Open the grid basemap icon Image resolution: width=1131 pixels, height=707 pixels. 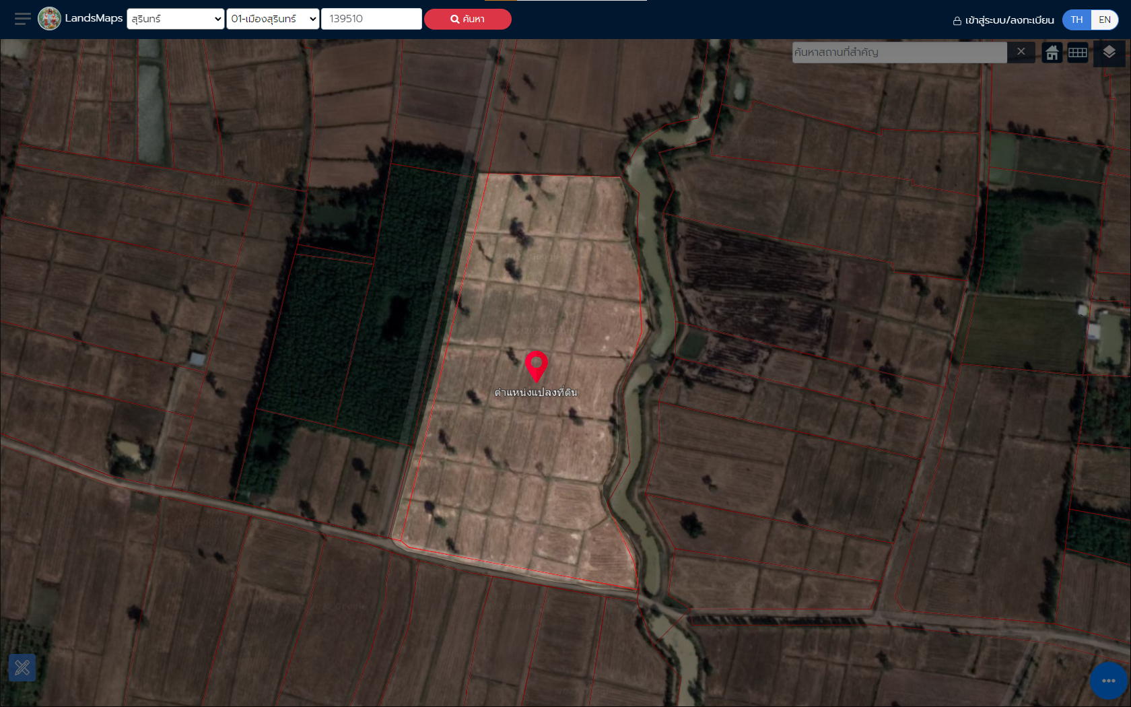click(1078, 53)
